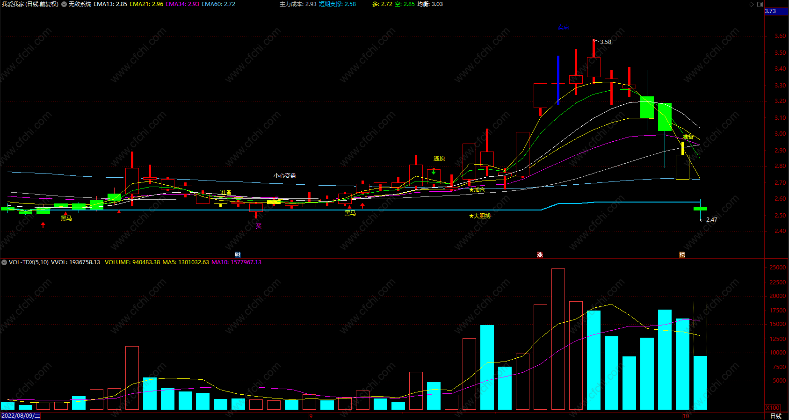Expand the VOL-TDX indicator dropdown arrow
This screenshot has width=789, height=420.
[x=4, y=262]
